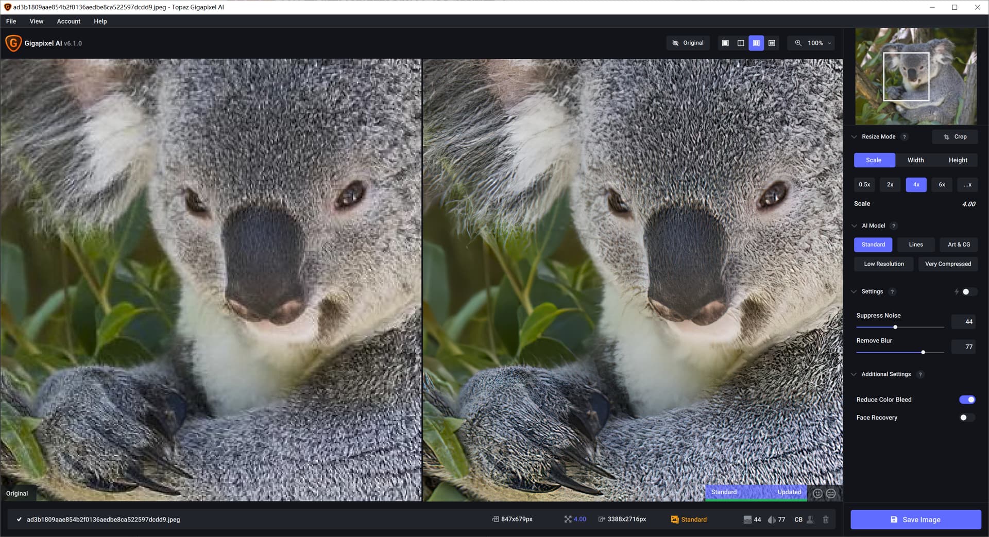Image resolution: width=989 pixels, height=537 pixels.
Task: Select the Very Compressed AI model
Action: (x=948, y=264)
